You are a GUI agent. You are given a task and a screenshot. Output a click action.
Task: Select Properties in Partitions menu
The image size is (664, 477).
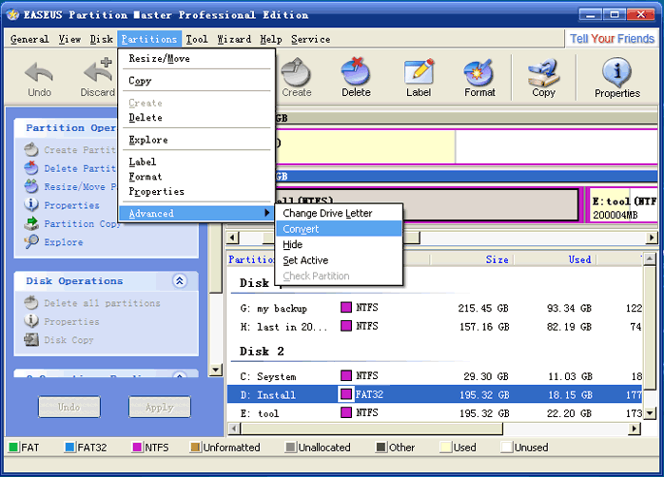point(197,191)
